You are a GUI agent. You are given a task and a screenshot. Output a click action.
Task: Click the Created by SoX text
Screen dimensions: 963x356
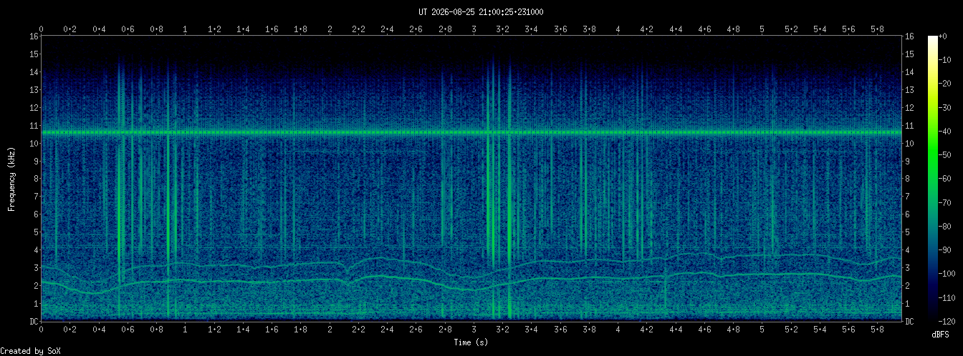click(x=29, y=351)
